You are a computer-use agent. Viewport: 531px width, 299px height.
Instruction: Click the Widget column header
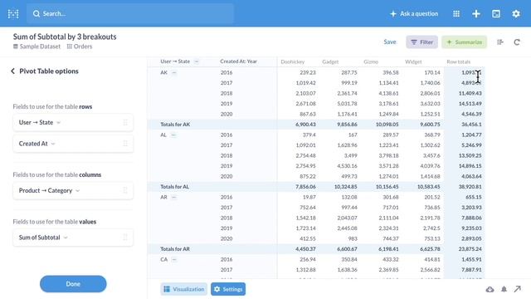coord(413,61)
